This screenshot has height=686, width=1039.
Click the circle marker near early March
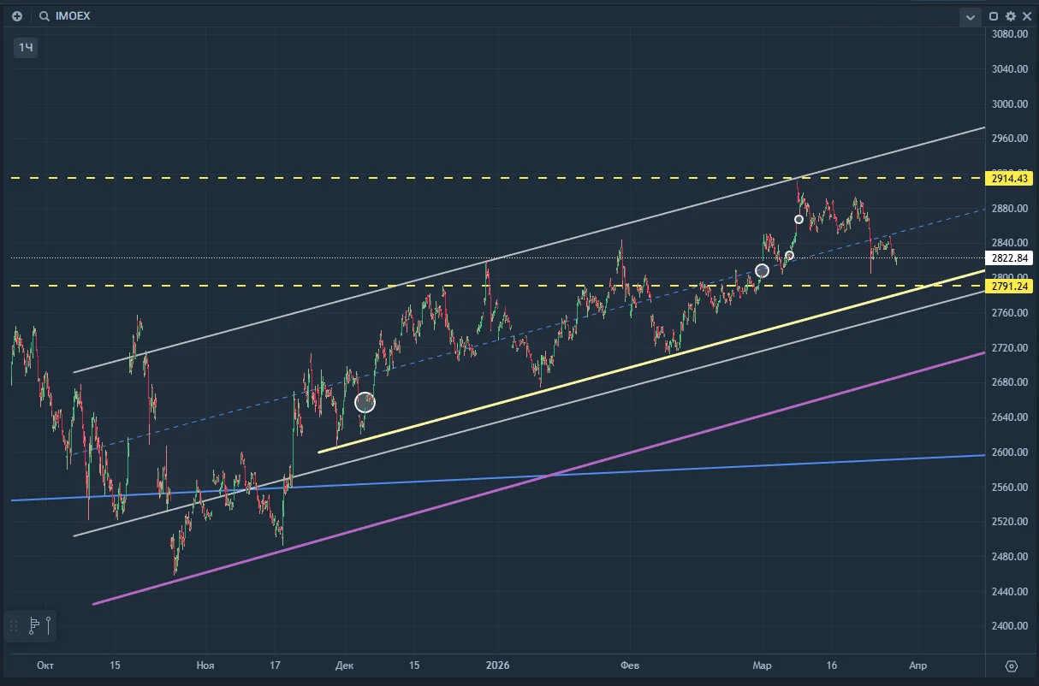click(762, 270)
